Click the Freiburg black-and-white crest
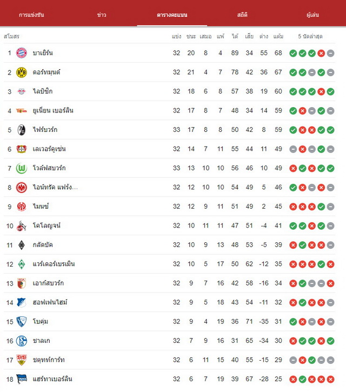Image resolution: width=346 pixels, height=392 pixels. 22,130
